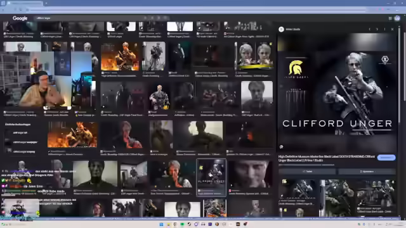Open the preview panel three-dot menu
The width and height of the screenshot is (406, 228).
coord(384,29)
